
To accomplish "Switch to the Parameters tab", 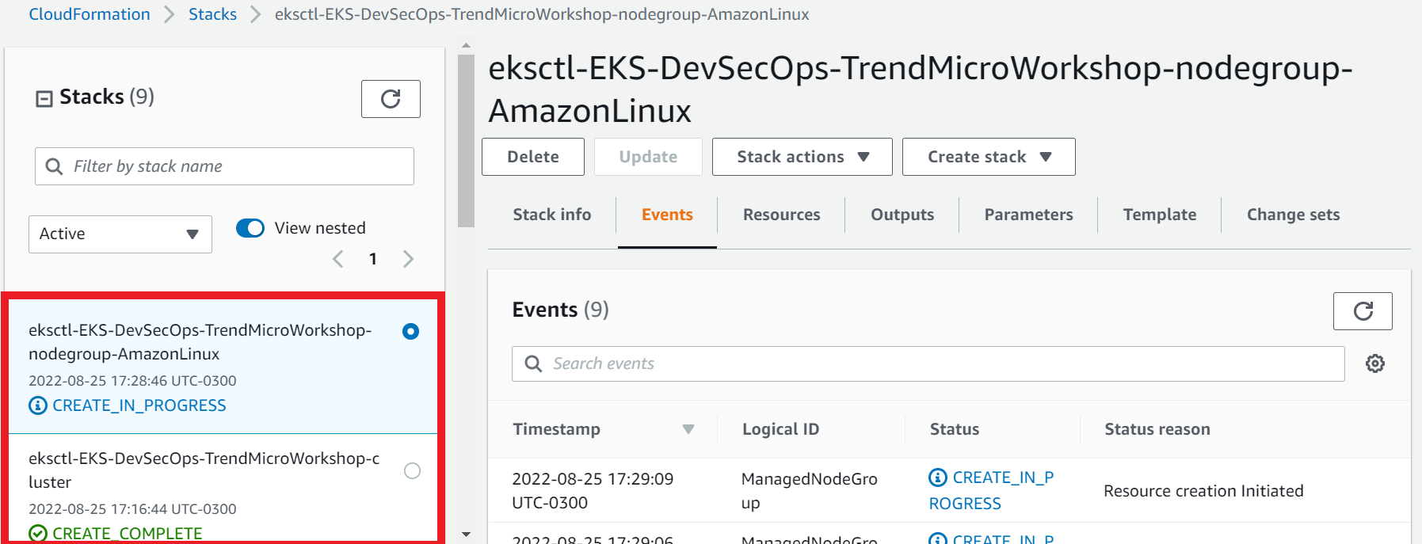I will 1028,215.
